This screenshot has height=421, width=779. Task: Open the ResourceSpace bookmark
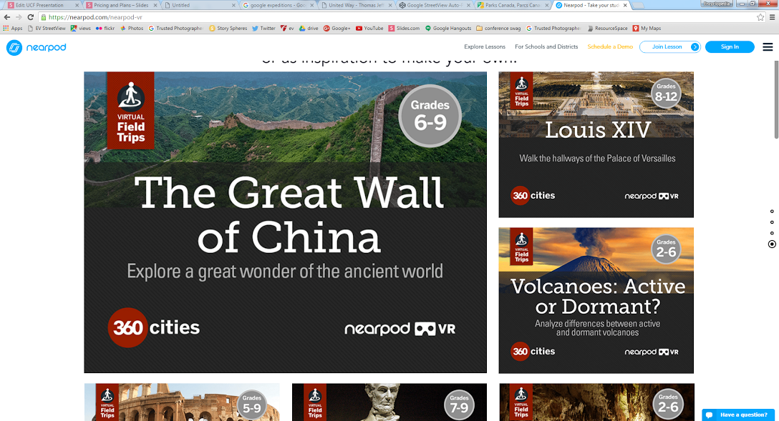(607, 29)
